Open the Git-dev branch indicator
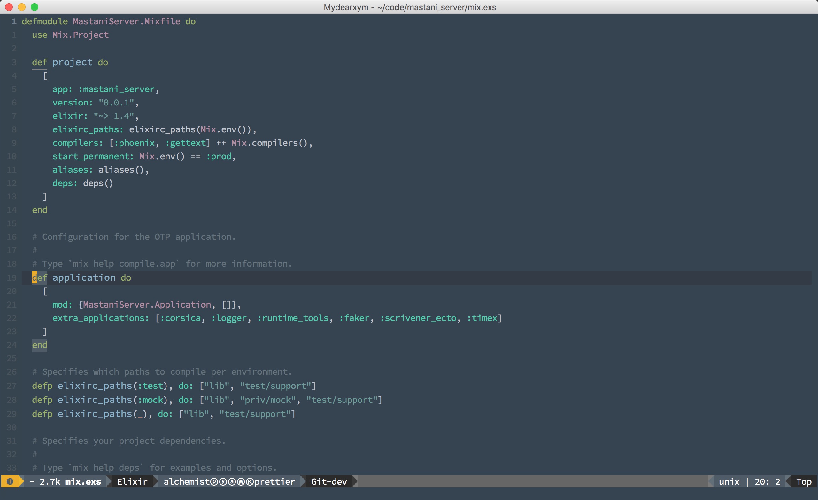The width and height of the screenshot is (818, 500). [329, 482]
